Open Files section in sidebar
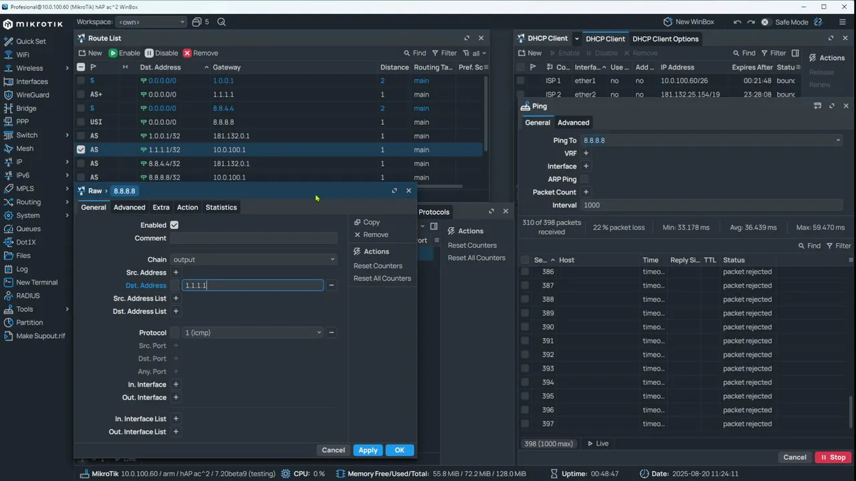The image size is (856, 481). (x=23, y=255)
